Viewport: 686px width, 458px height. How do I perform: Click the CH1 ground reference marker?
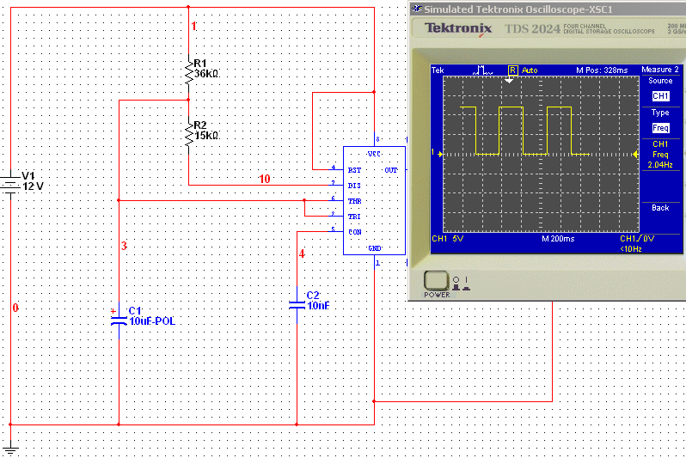[437, 153]
